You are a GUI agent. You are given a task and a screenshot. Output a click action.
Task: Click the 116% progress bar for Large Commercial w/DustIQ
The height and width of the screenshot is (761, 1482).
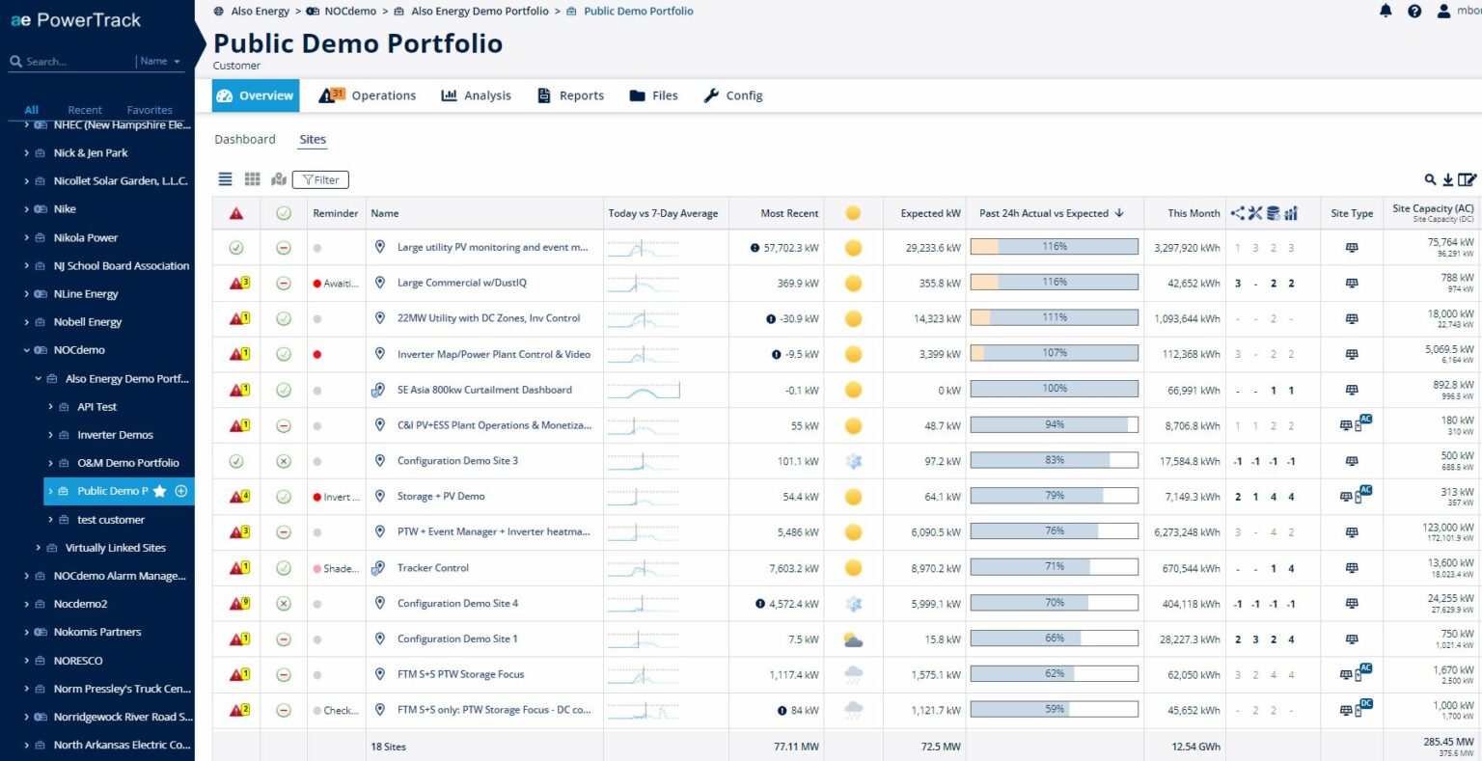(x=1054, y=283)
